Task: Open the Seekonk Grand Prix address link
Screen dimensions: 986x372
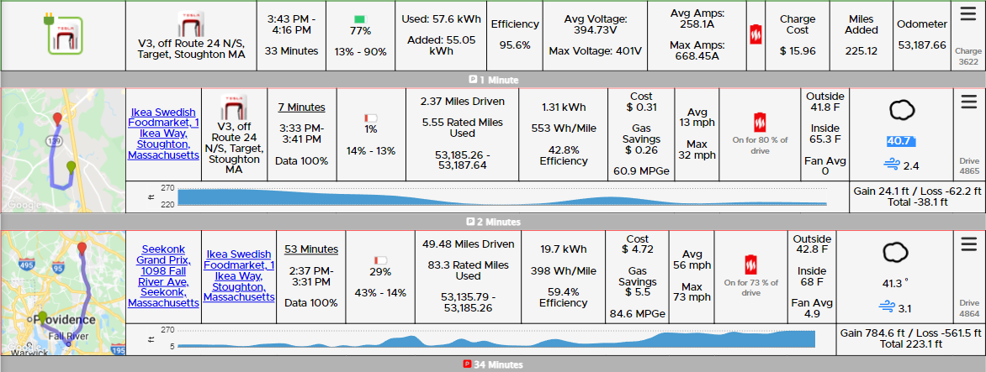Action: (x=163, y=276)
